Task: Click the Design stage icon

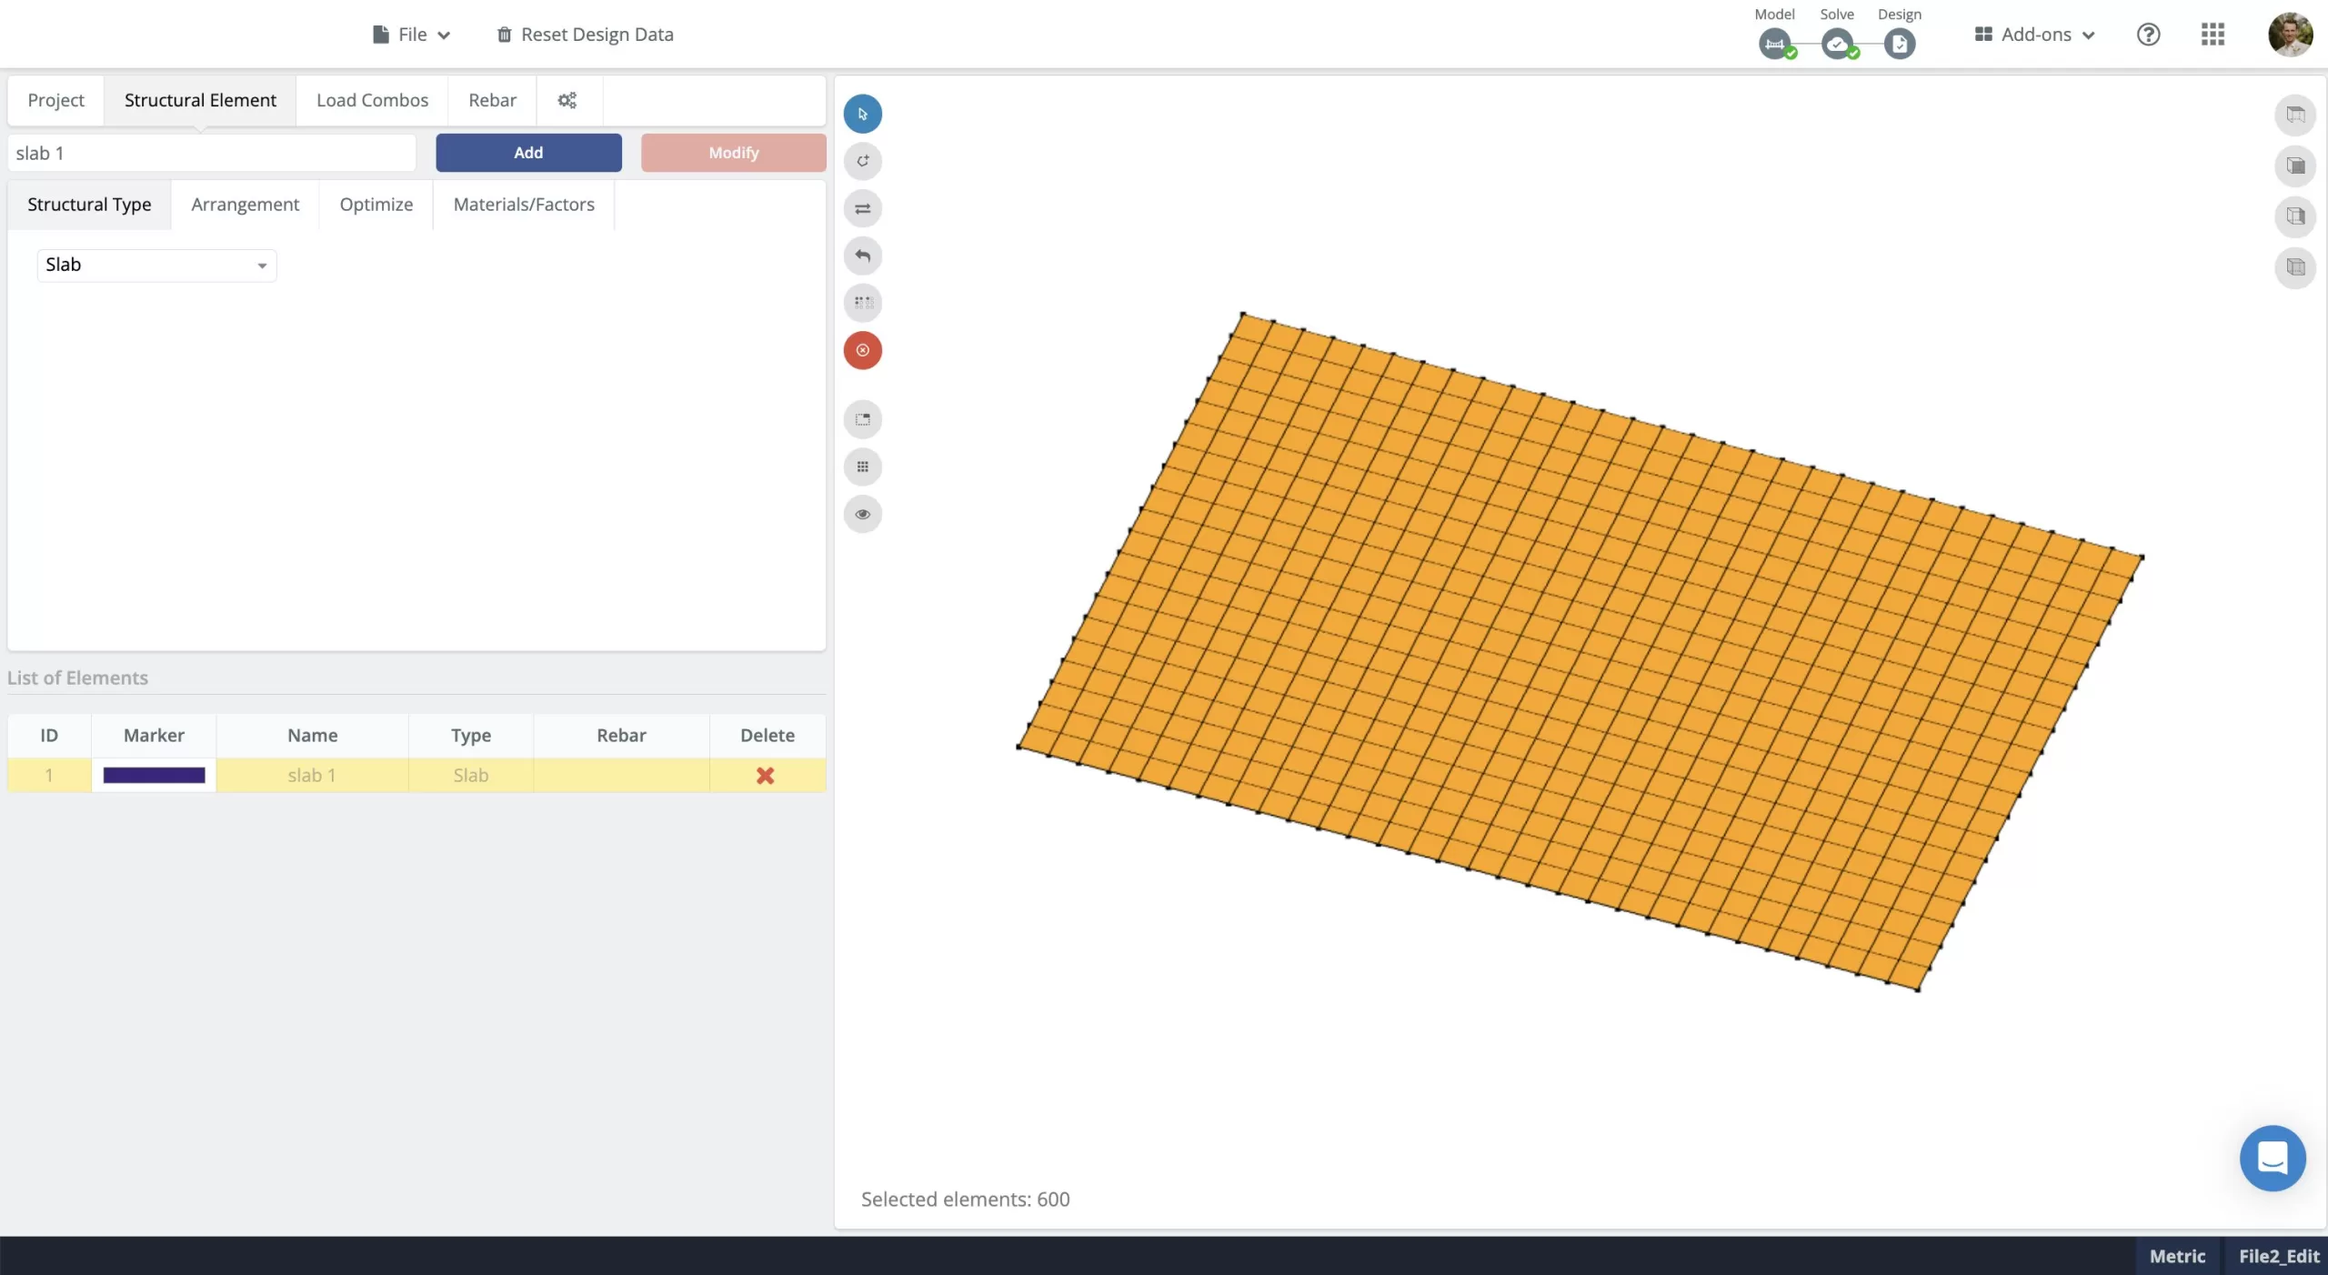Action: 1900,44
